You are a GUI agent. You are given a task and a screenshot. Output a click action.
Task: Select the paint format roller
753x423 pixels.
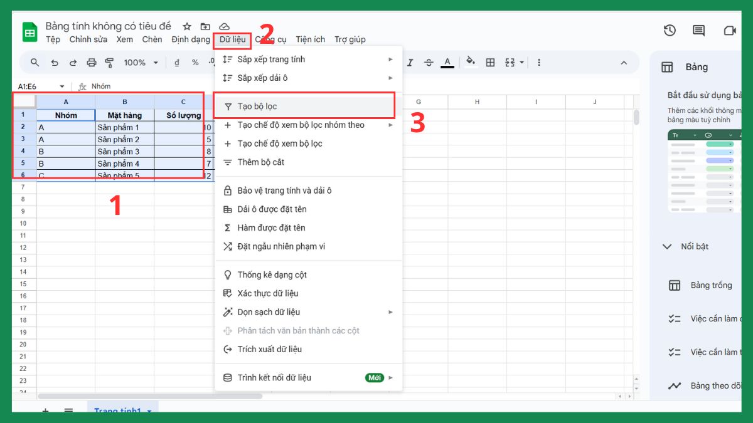click(110, 63)
